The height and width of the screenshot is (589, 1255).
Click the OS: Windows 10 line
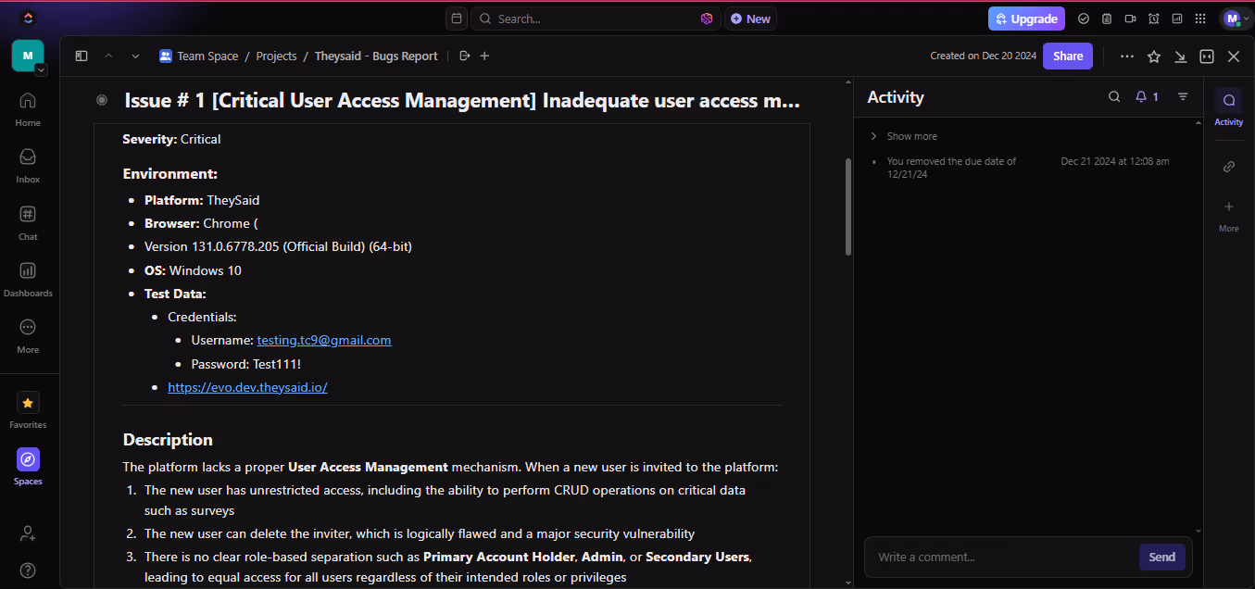(x=193, y=270)
